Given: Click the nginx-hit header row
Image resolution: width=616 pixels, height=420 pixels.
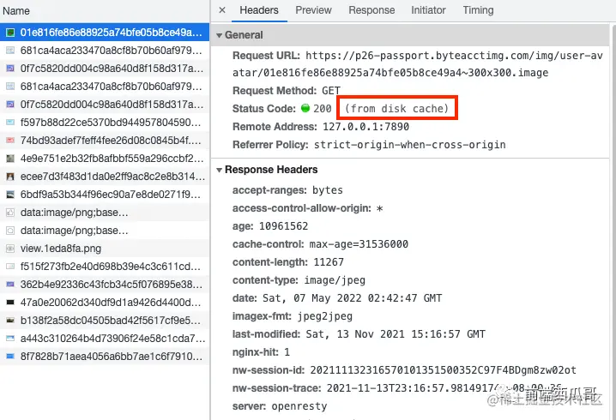Looking at the screenshot, I should [262, 352].
